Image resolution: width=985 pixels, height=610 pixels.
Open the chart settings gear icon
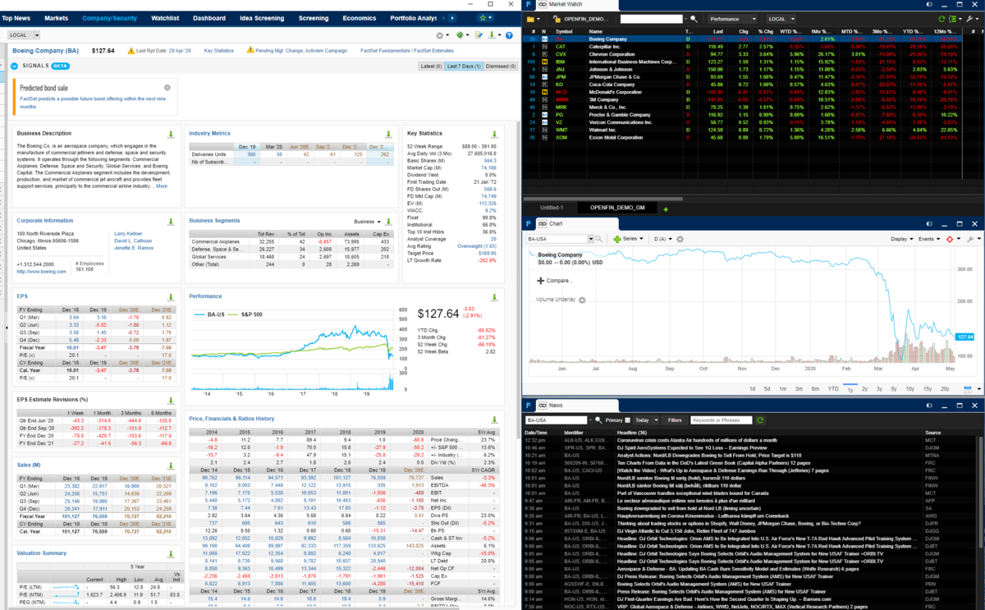point(679,238)
